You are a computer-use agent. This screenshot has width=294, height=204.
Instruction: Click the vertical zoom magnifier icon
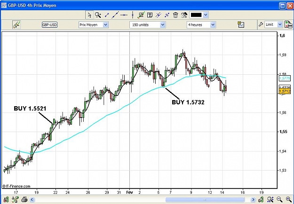click(270, 199)
